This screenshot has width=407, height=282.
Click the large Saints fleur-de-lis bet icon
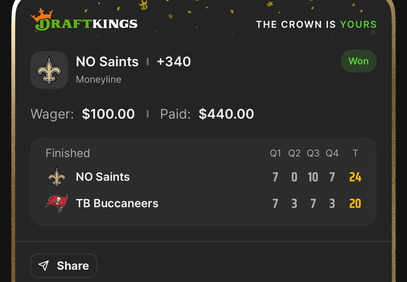point(49,70)
